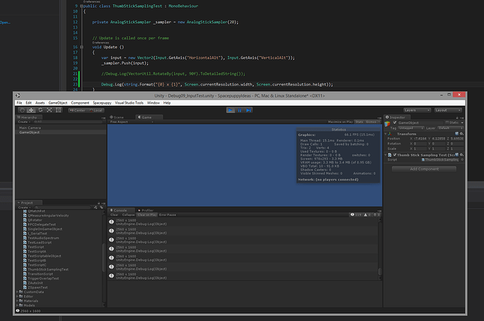Select the Rotate tool in Unity toolbar

pyautogui.click(x=39, y=110)
